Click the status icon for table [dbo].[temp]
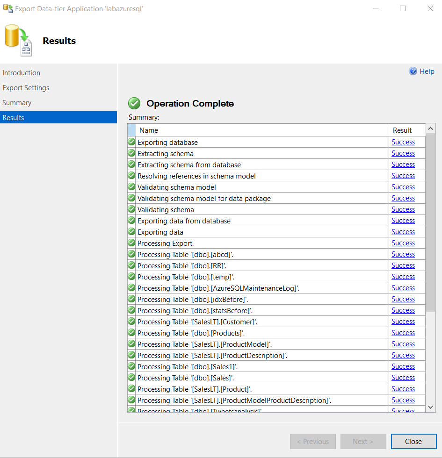442x458 pixels. click(131, 277)
